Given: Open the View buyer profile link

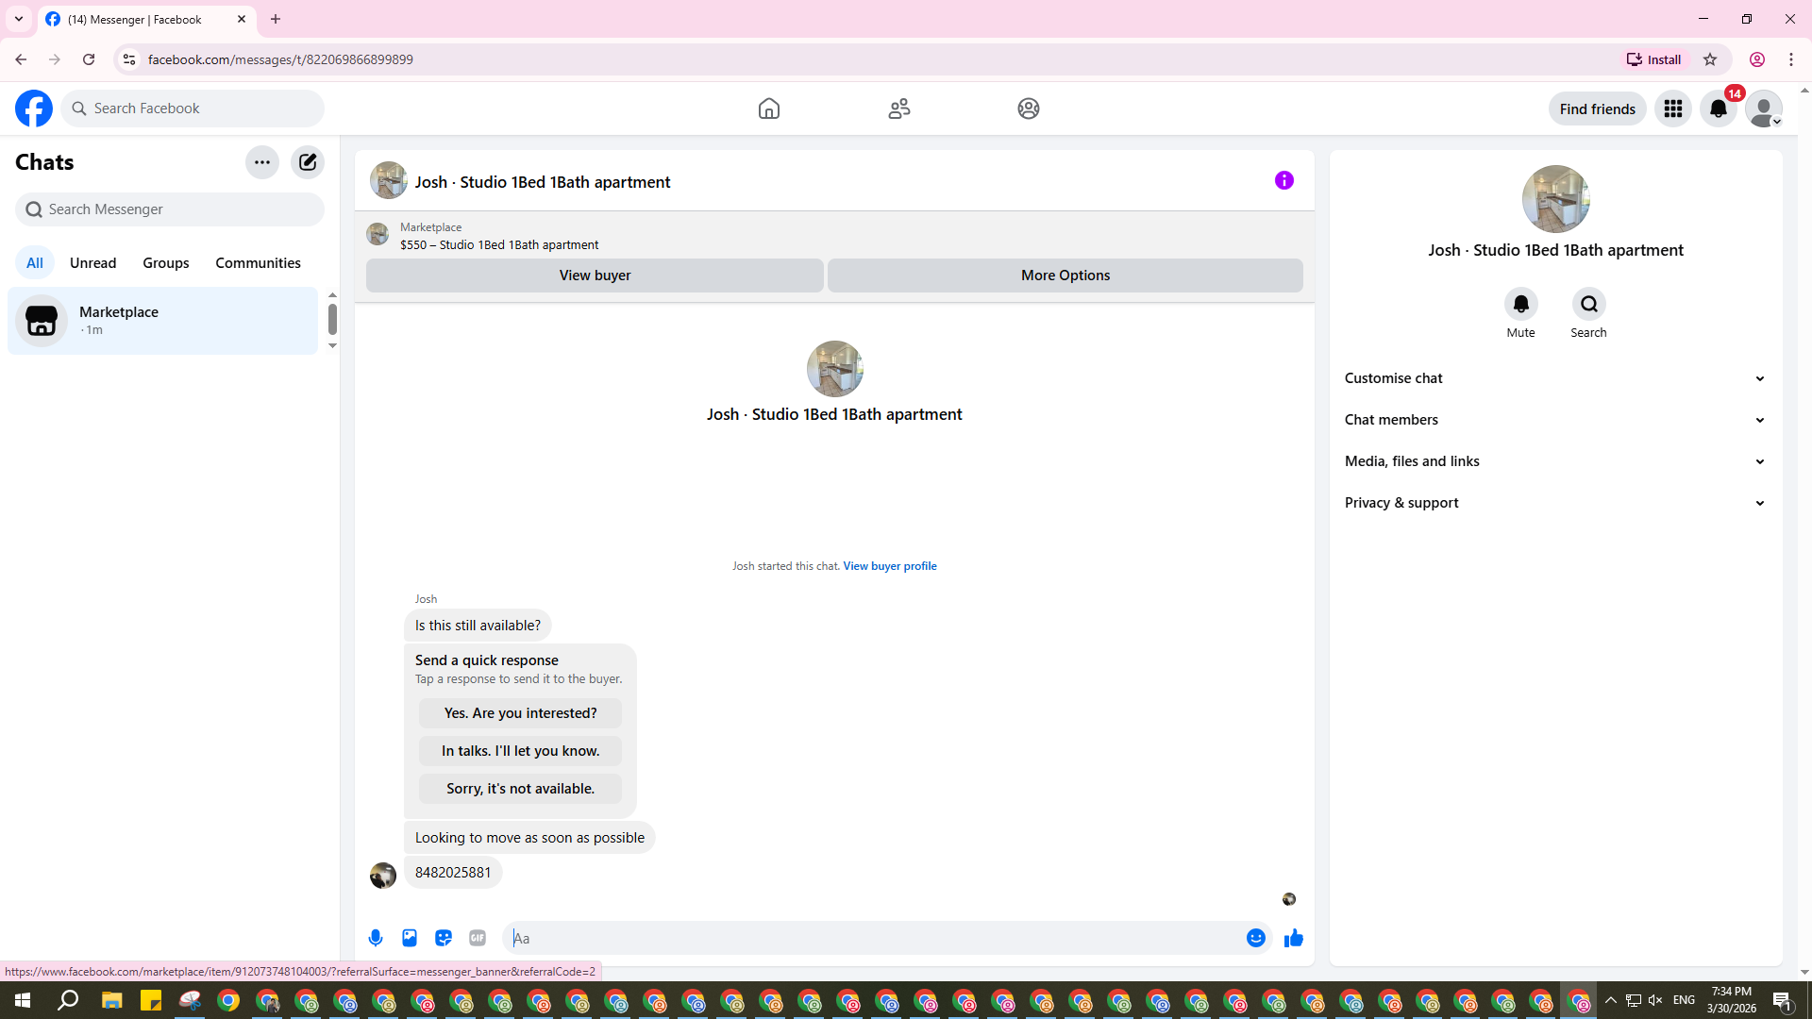Looking at the screenshot, I should pyautogui.click(x=889, y=566).
